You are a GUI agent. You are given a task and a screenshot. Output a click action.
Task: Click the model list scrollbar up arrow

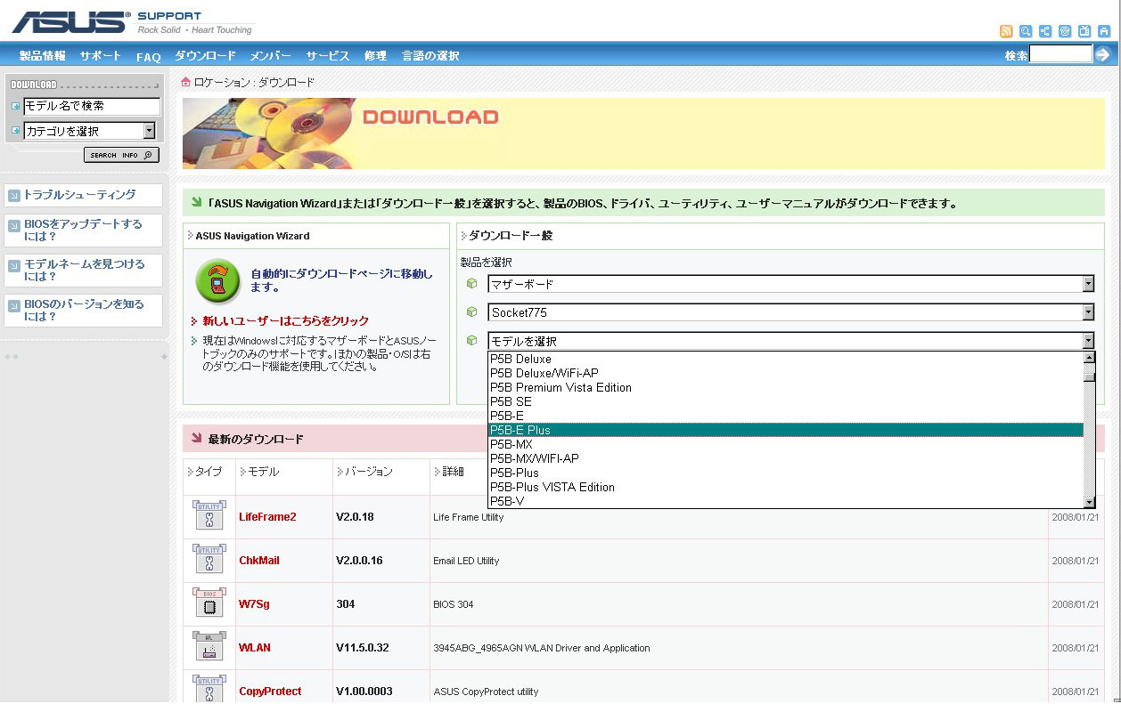pos(1089,358)
